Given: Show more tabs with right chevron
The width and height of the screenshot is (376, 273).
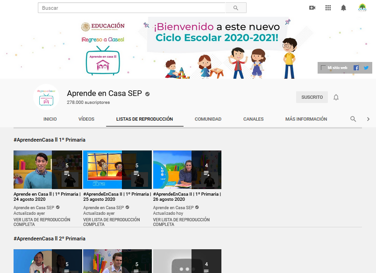Looking at the screenshot, I should pyautogui.click(x=368, y=119).
